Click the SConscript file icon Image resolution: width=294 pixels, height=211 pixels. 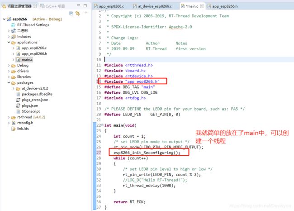18,111
